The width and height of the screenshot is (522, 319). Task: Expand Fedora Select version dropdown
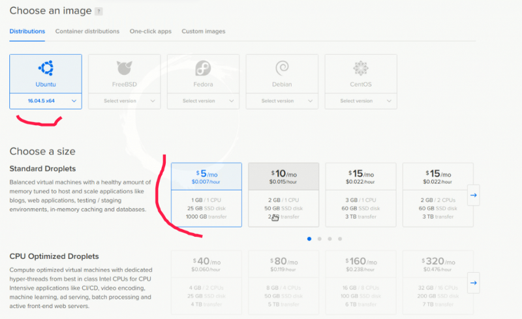coord(203,101)
